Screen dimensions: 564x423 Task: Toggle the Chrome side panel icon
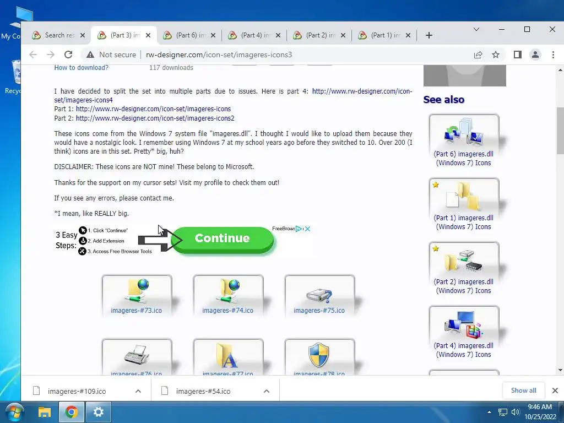click(518, 55)
